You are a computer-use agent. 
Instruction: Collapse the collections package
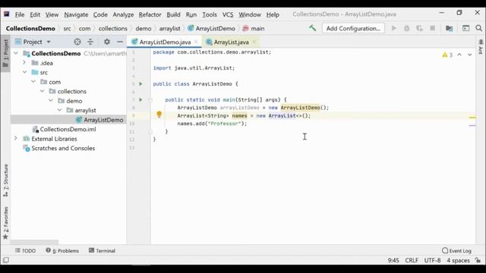pyautogui.click(x=42, y=91)
